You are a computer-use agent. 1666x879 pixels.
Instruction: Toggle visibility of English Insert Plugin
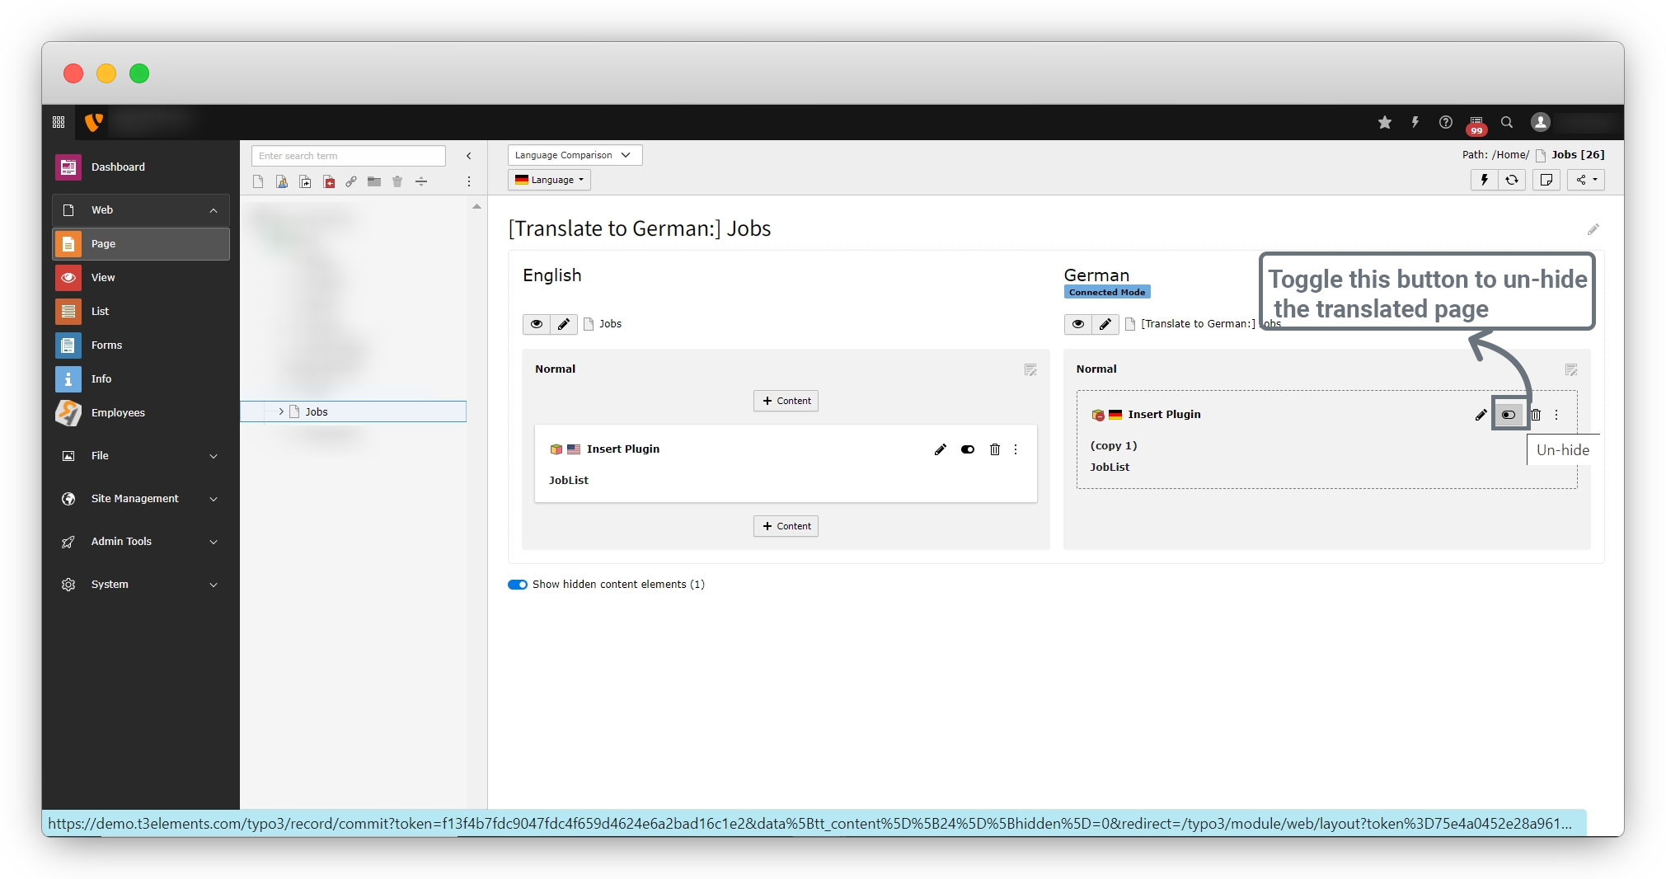[967, 449]
